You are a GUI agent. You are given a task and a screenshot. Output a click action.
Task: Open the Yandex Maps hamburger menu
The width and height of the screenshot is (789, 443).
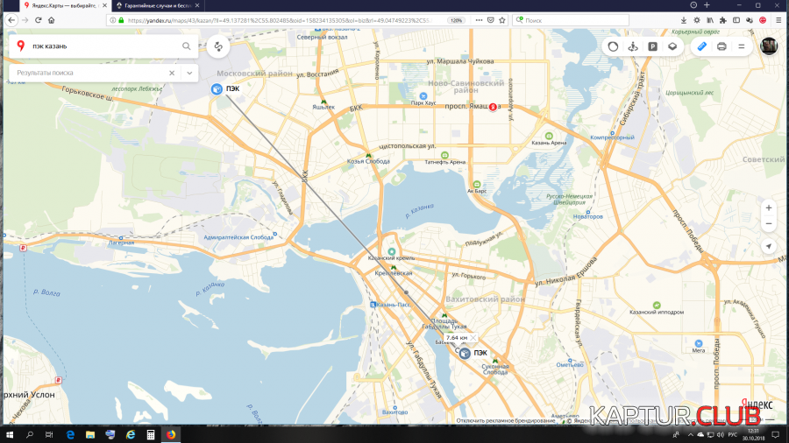pos(741,46)
